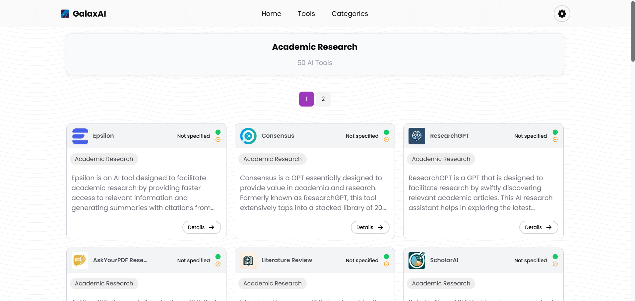Click the green status dot on Epsilon card
Image resolution: width=635 pixels, height=301 pixels.
218,132
